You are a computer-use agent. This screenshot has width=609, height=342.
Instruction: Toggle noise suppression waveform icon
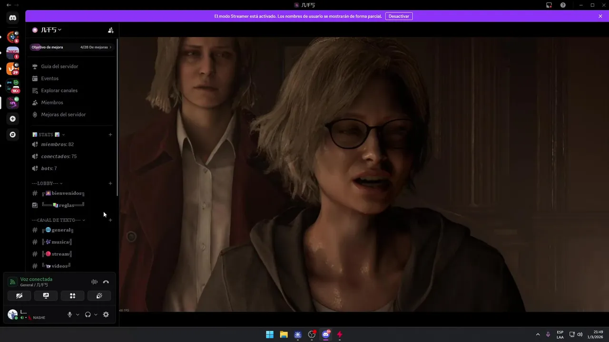click(x=94, y=282)
